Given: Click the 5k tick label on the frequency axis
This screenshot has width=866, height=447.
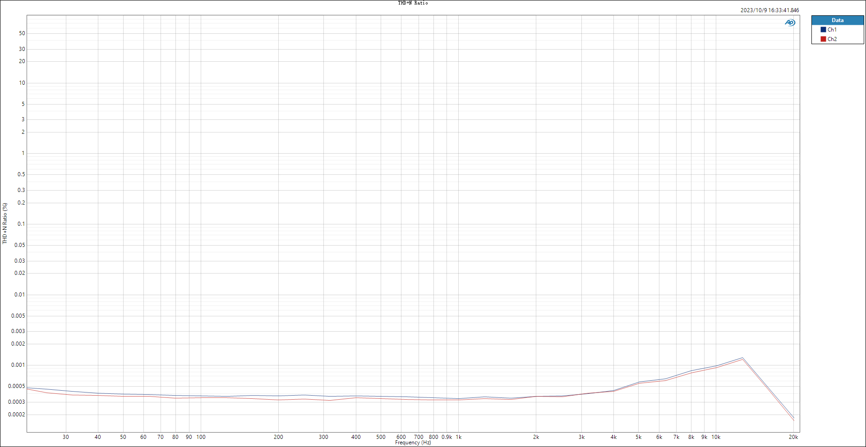Looking at the screenshot, I should [638, 437].
